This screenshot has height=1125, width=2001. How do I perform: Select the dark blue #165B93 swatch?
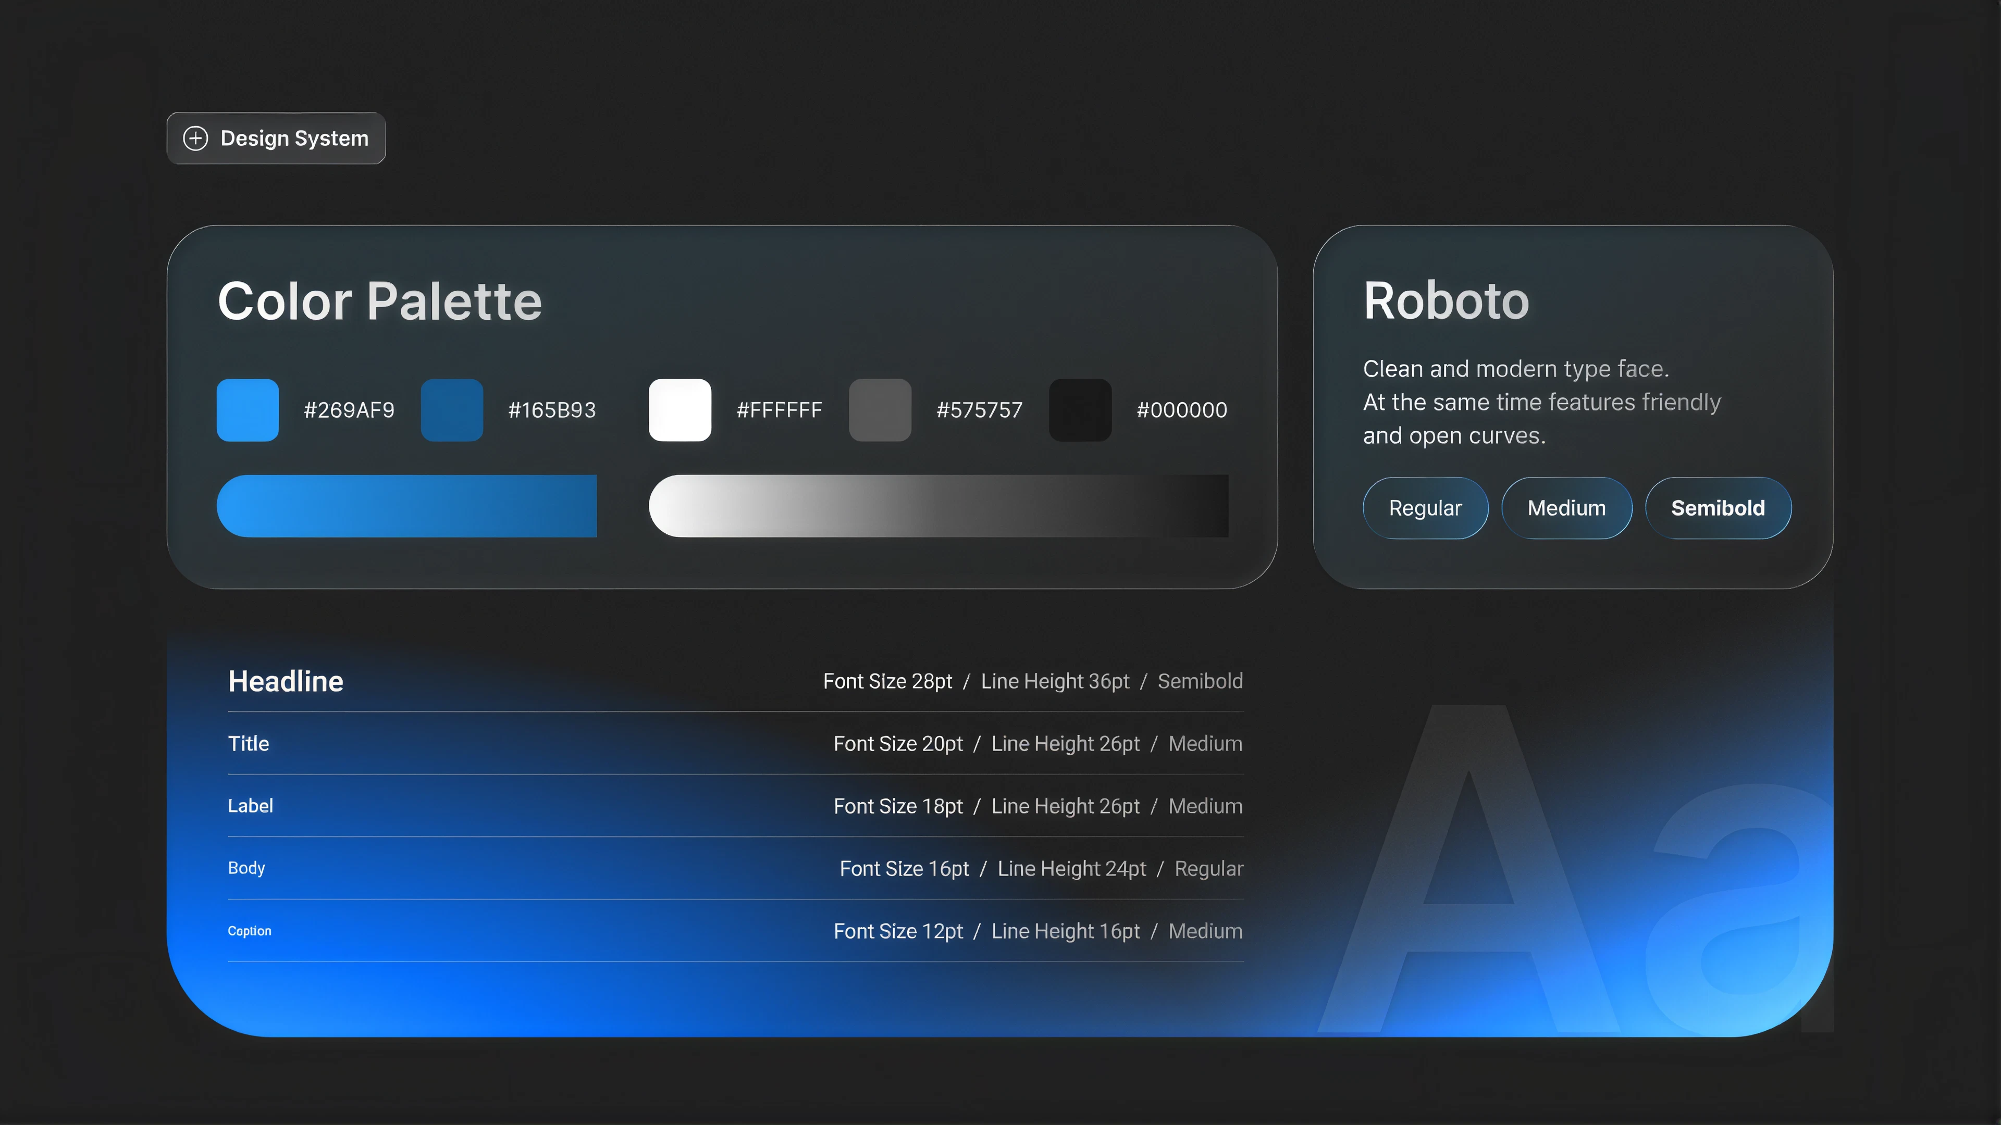pos(452,410)
